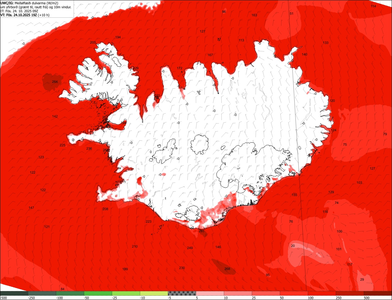Click the map value "155" off the southeast coast
Viewport: 392px width, 300px height.
[294, 195]
